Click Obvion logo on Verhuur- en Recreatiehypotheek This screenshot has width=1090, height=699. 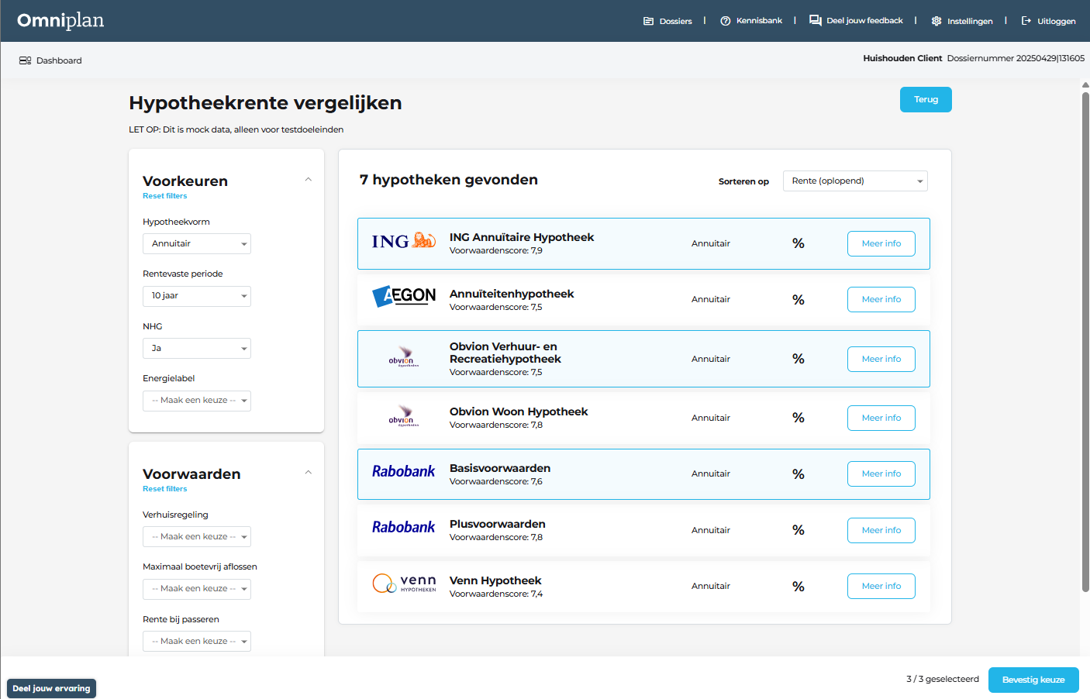(404, 356)
